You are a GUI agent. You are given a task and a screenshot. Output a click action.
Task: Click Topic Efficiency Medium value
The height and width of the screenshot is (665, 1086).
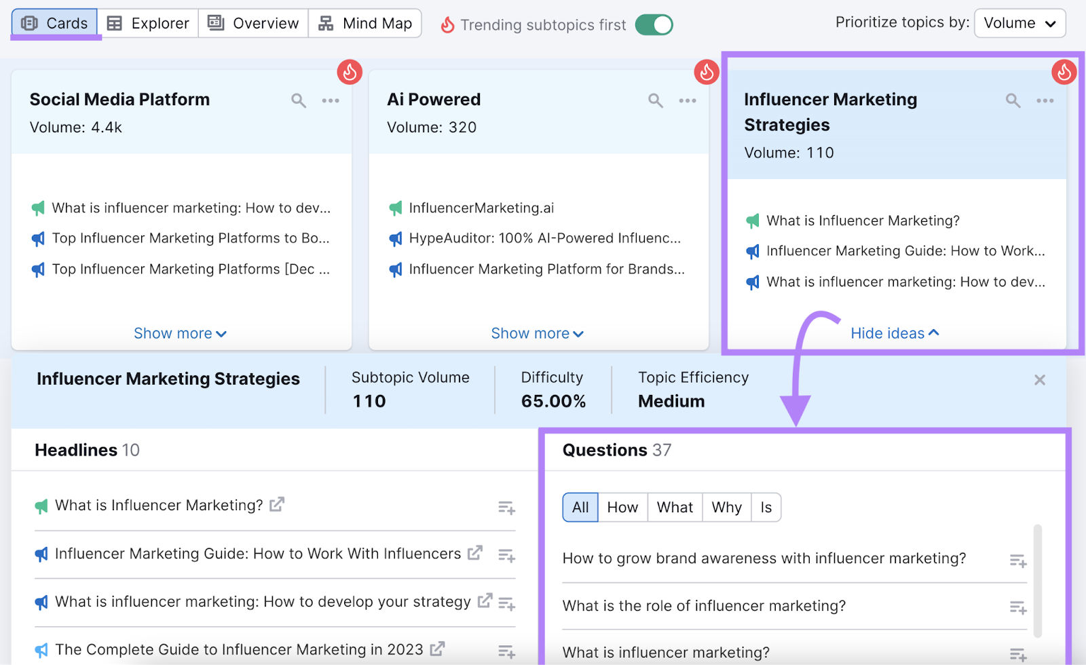(x=671, y=401)
